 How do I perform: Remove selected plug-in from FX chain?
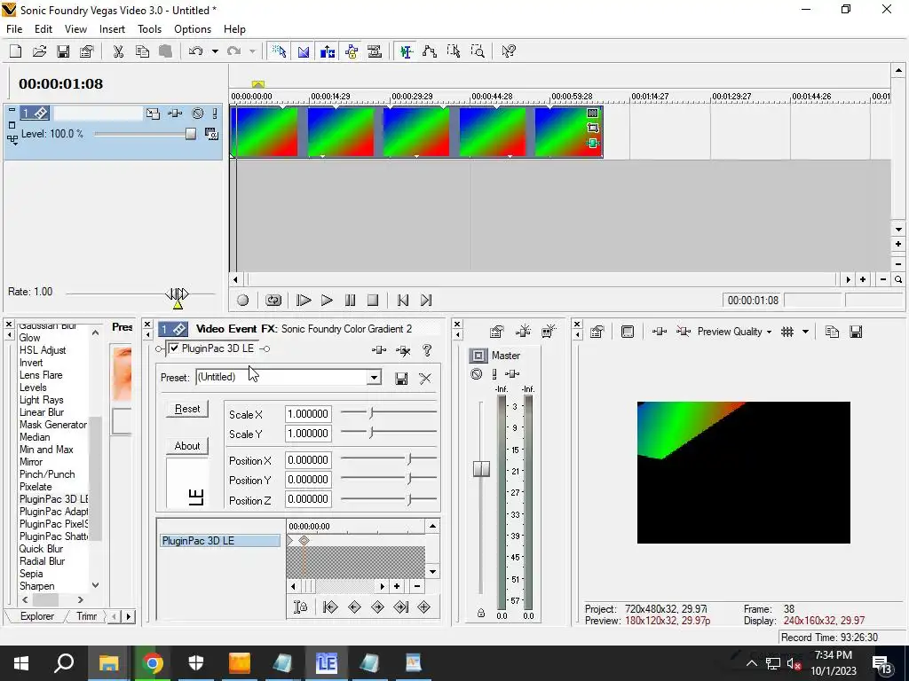click(x=403, y=349)
